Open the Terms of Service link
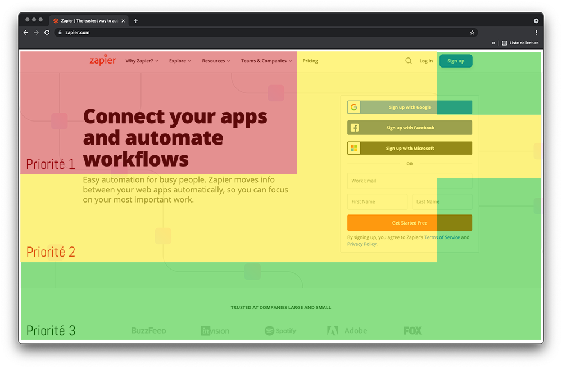The height and width of the screenshot is (368, 562). [x=442, y=237]
